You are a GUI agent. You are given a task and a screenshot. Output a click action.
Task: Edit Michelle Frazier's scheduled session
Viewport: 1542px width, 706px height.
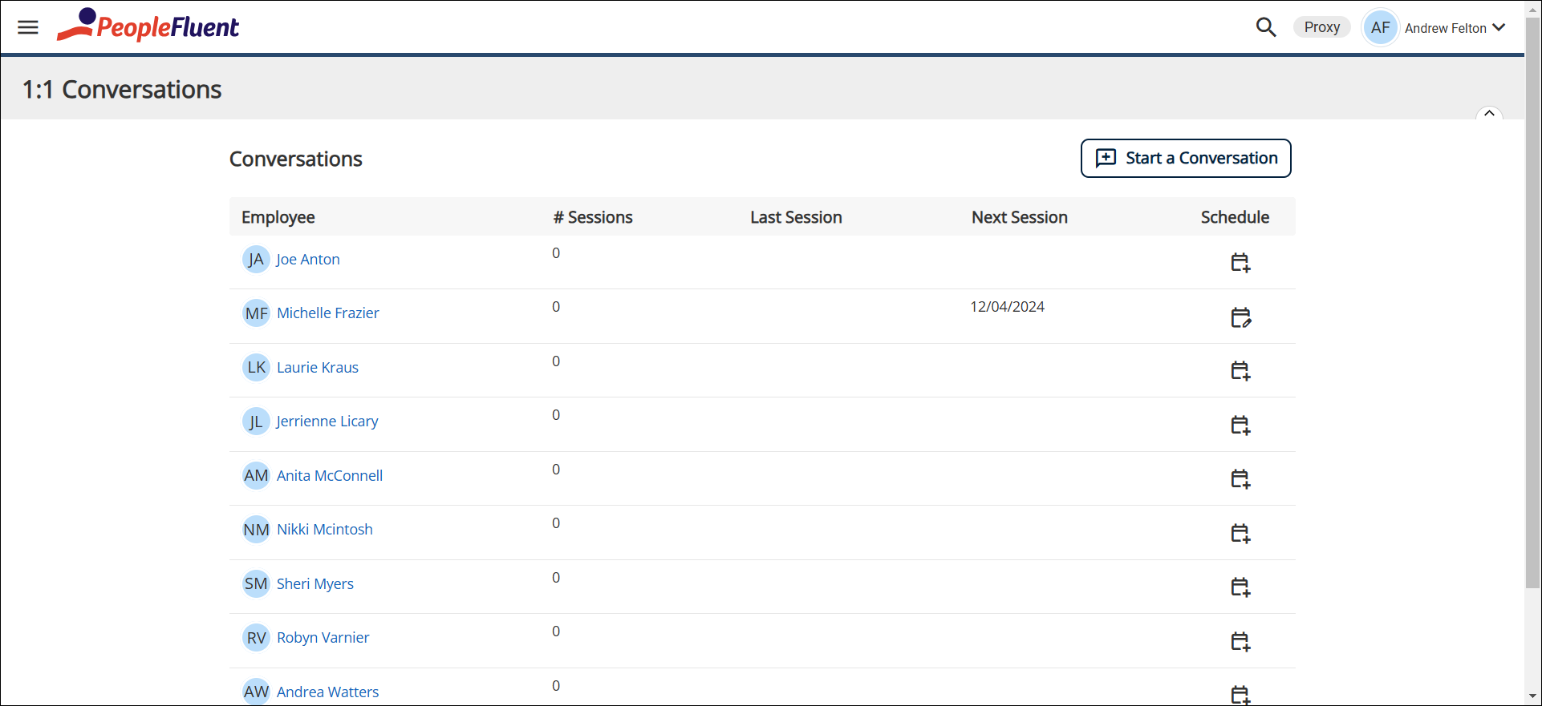[x=1240, y=317]
